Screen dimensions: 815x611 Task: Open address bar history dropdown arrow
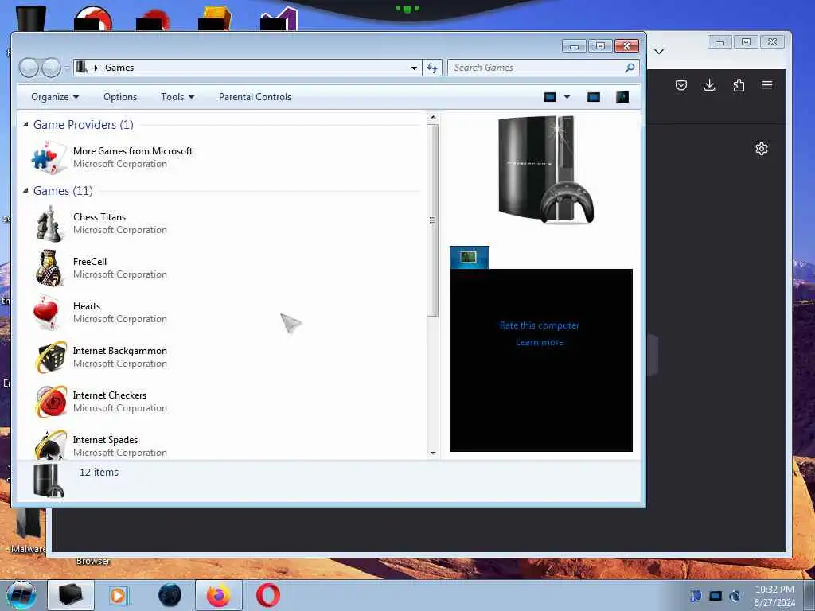tap(414, 68)
